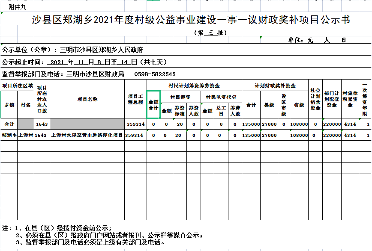Click the 社会计划捐款资金 header cell

315,99
